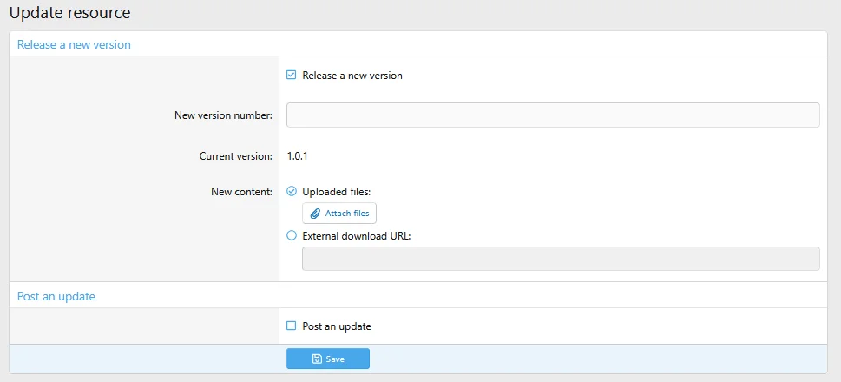Click the current version value 1.0.1
This screenshot has width=841, height=382.
[x=298, y=156]
